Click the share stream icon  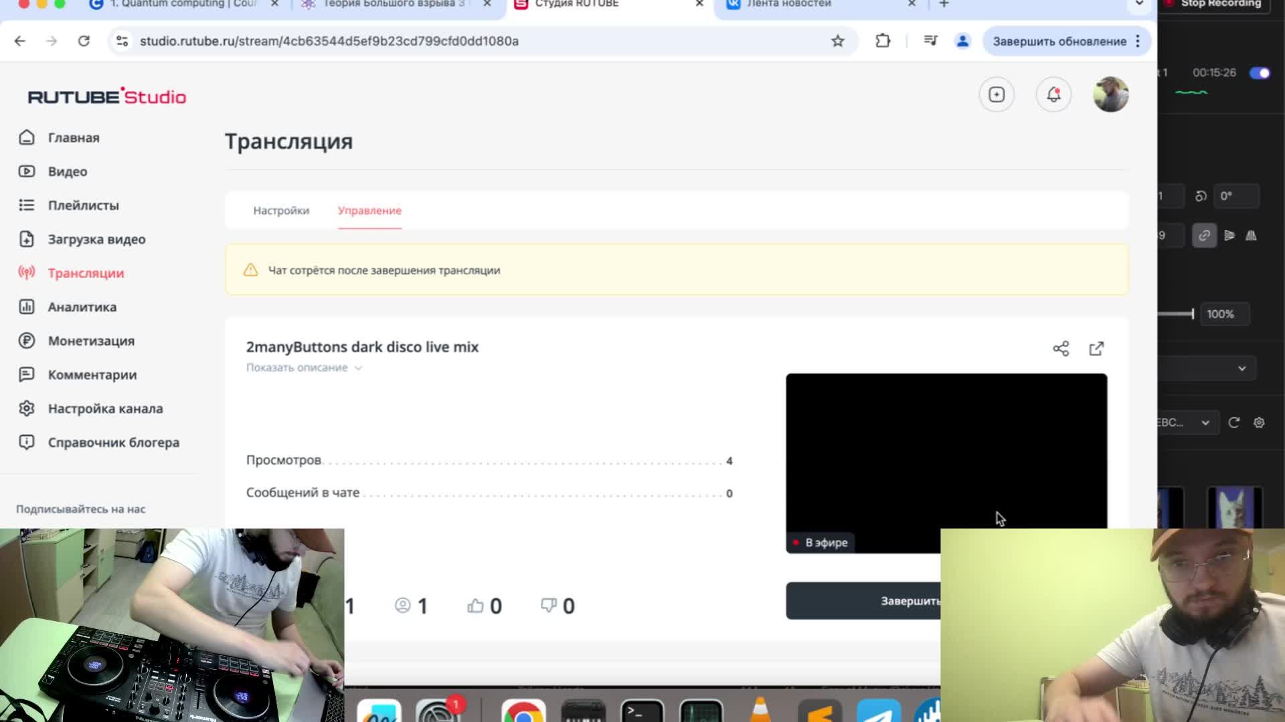pyautogui.click(x=1061, y=348)
